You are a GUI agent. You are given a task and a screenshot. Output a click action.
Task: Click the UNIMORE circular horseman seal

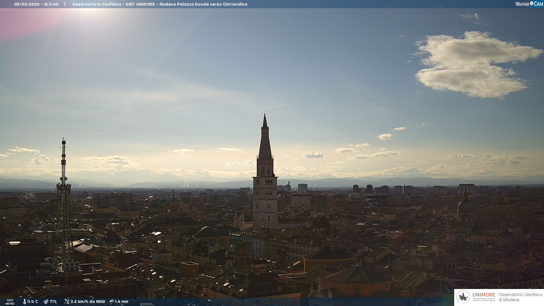pos(463,297)
